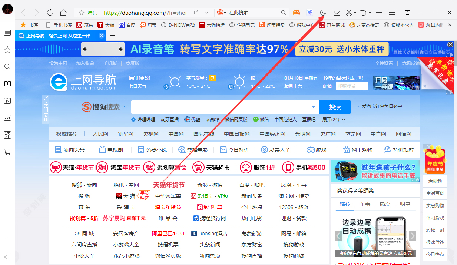Select the scissors screenshot tool in the toolbar
457x265 pixels.
(x=349, y=12)
